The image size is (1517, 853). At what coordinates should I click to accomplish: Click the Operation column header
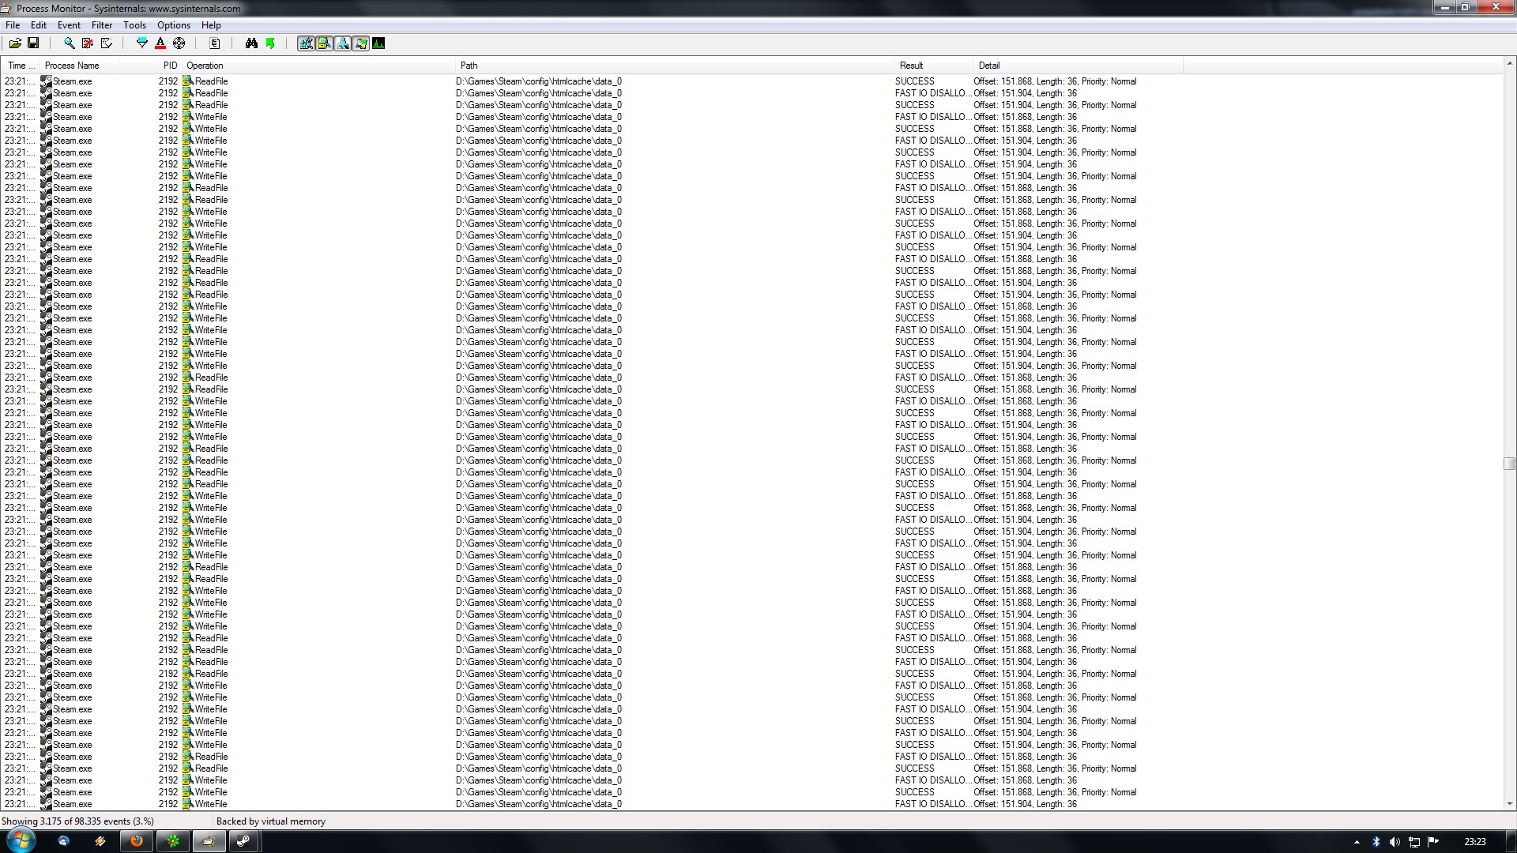(x=318, y=66)
